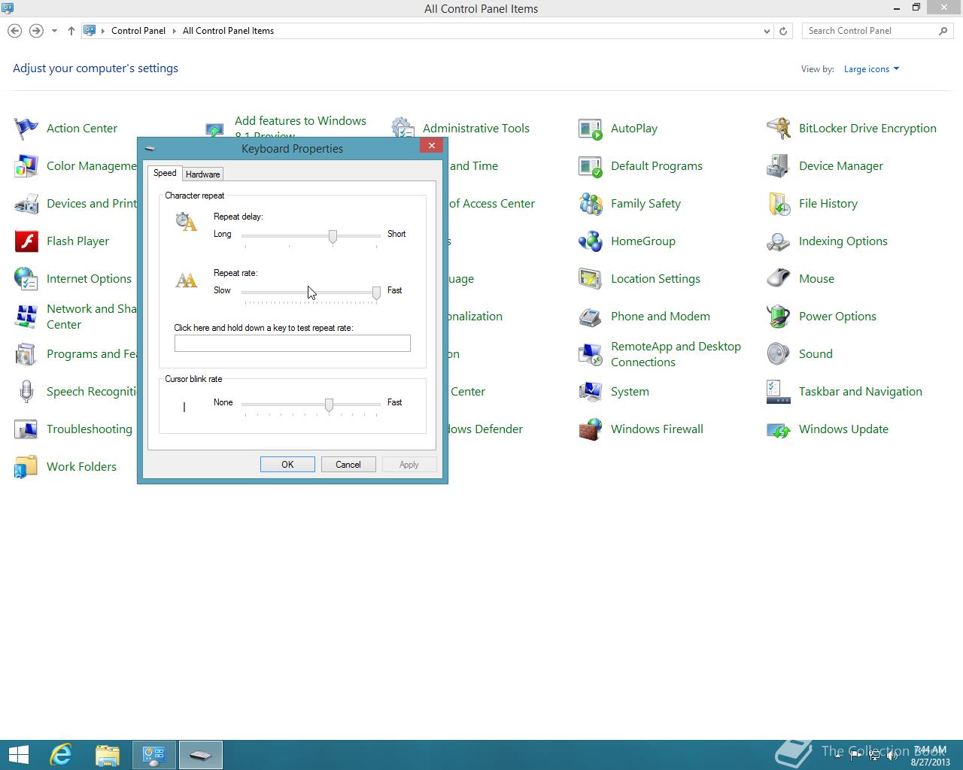Open the Device Manager icon

coord(779,166)
